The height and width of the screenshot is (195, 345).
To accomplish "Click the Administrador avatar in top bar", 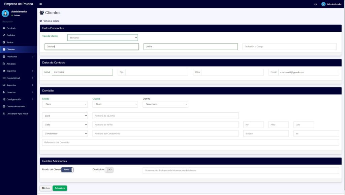I will [x=323, y=4].
